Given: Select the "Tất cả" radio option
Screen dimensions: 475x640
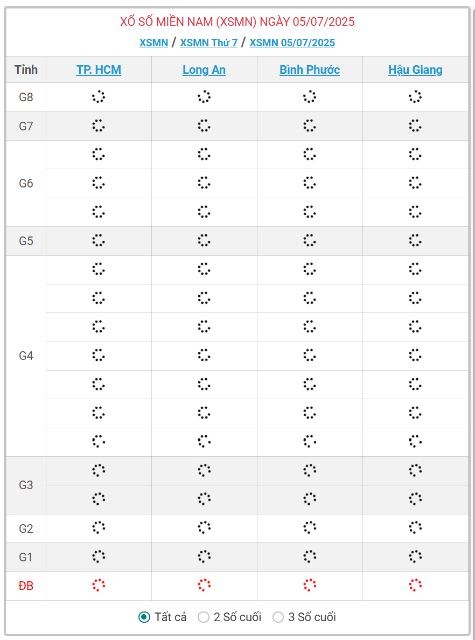Looking at the screenshot, I should pos(144,617).
